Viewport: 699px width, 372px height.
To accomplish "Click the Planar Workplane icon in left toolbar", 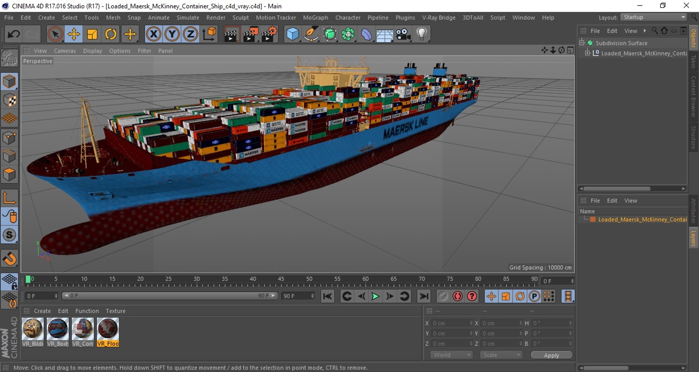I will [x=9, y=301].
